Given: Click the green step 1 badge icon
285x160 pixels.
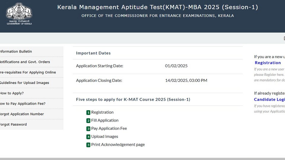Looking at the screenshot, I should tap(88, 113).
